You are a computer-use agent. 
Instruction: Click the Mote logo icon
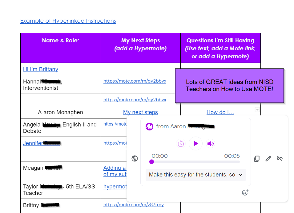[149, 127]
